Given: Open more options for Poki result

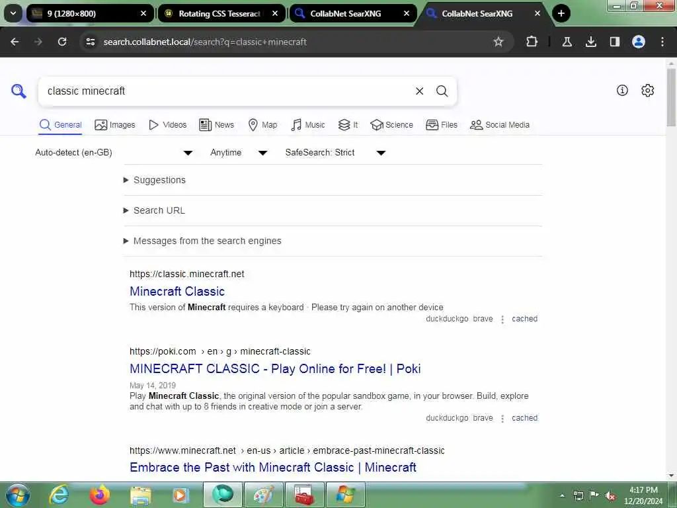Looking at the screenshot, I should click(502, 418).
